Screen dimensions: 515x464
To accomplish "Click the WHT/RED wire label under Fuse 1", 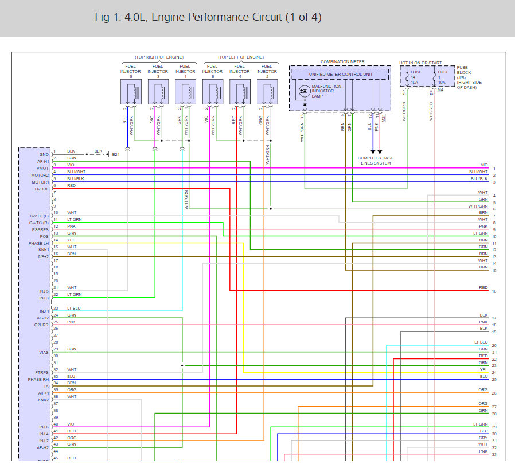I will (431, 112).
